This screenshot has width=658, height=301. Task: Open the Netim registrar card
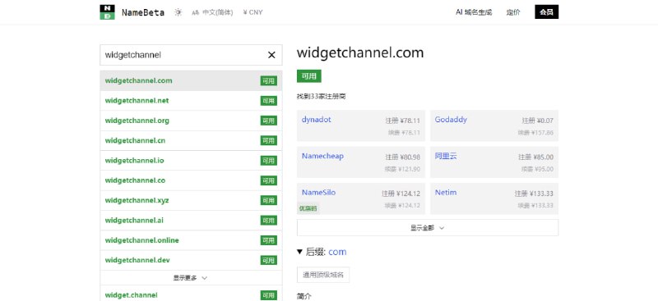(x=494, y=198)
